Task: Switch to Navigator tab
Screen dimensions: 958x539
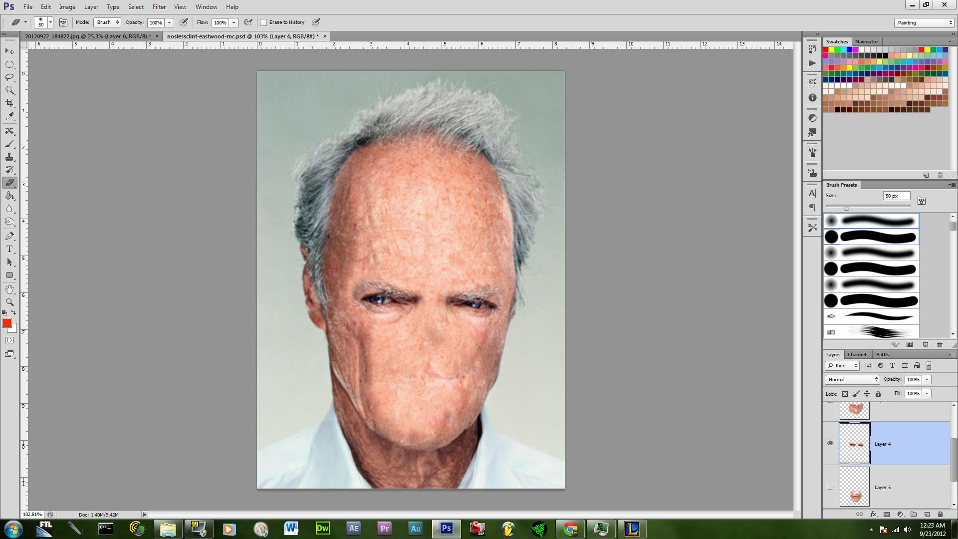Action: (x=866, y=41)
